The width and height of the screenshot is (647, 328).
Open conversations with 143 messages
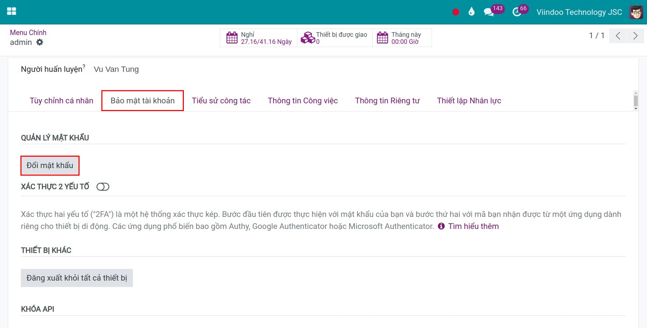pyautogui.click(x=494, y=11)
